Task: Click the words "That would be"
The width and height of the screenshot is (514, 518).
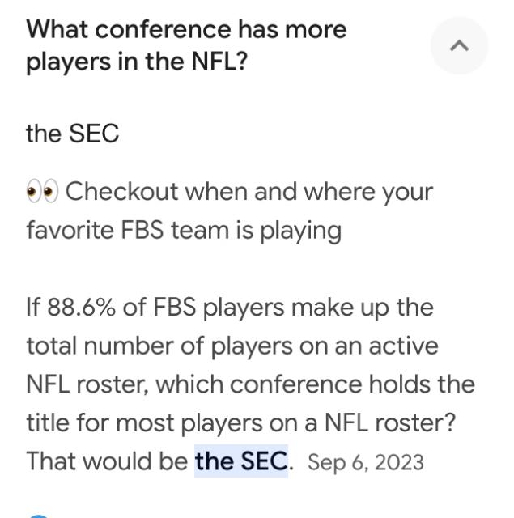Action: coord(108,461)
